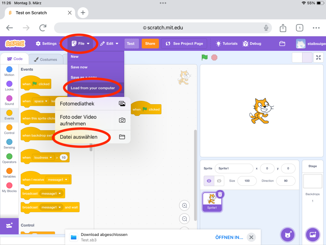Click the Choose a Sprite cat button
Viewport: 326px width, 245px height.
(288, 234)
